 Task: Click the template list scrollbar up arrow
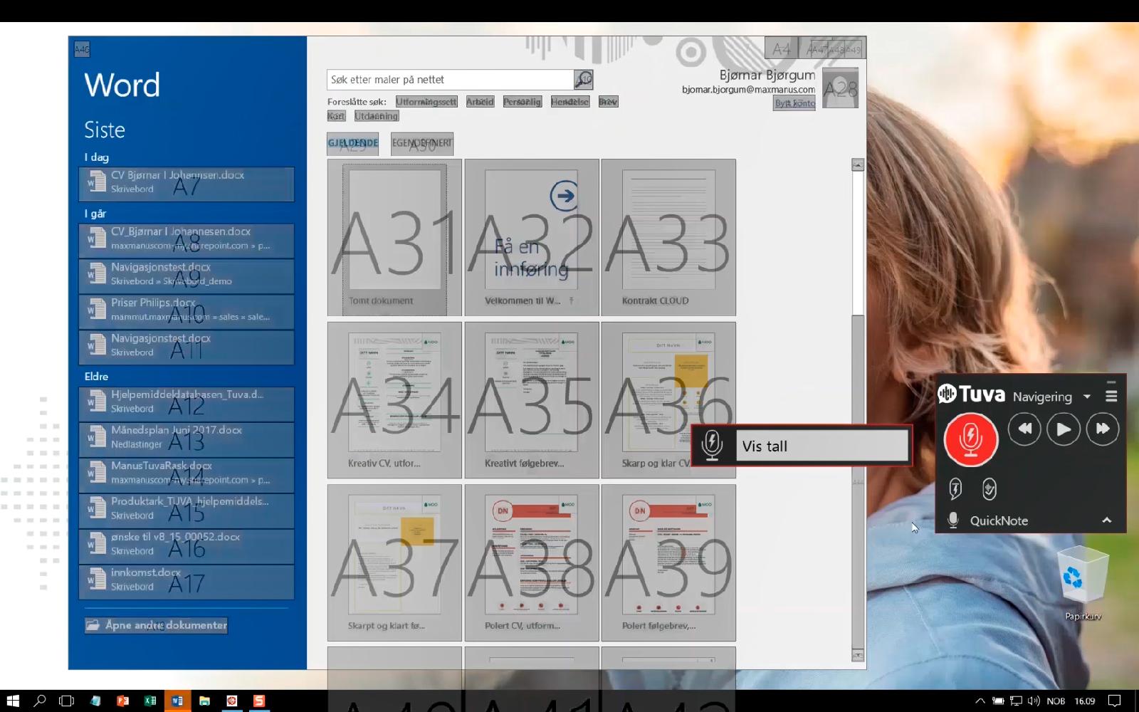(858, 164)
